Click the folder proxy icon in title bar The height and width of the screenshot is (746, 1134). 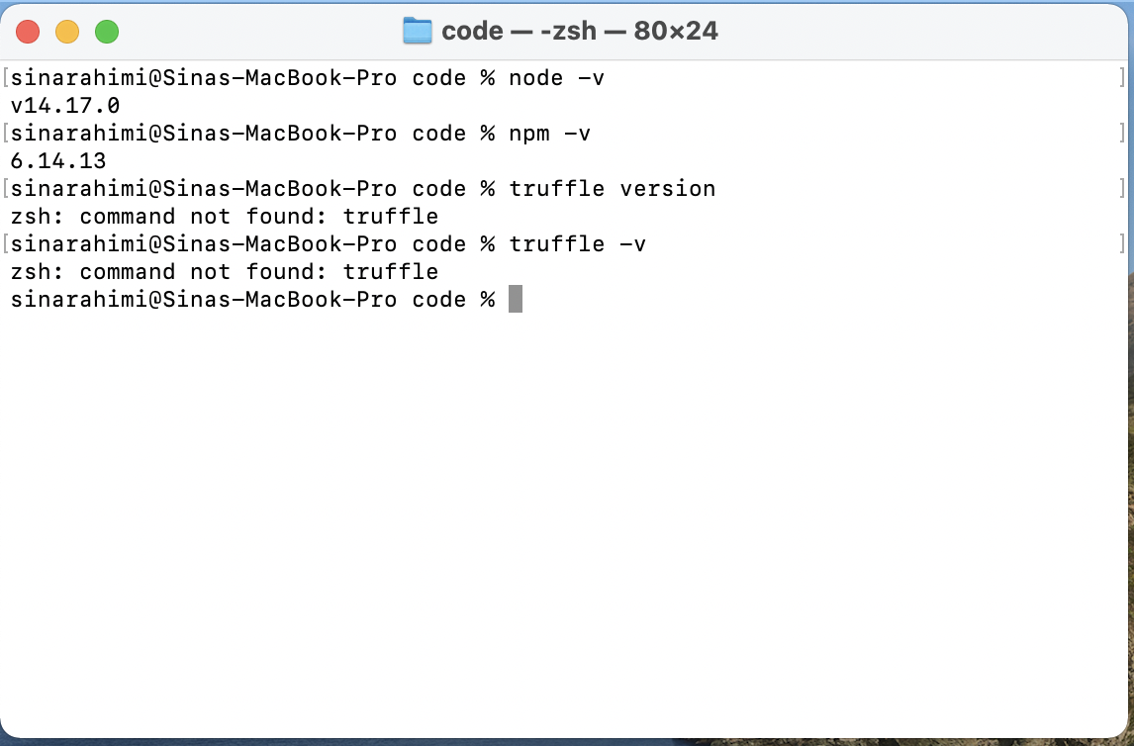tap(417, 31)
